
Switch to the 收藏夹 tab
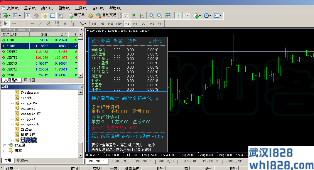coord(22,160)
